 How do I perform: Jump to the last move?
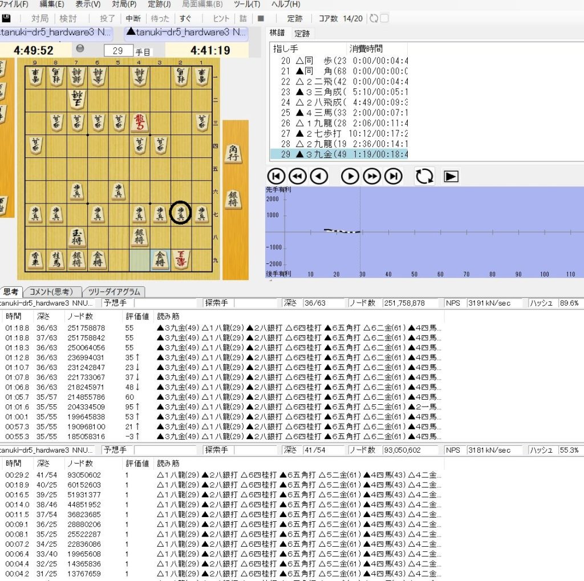[394, 177]
